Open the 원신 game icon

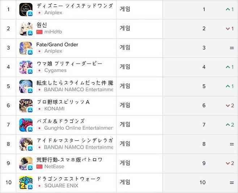pos(26,29)
